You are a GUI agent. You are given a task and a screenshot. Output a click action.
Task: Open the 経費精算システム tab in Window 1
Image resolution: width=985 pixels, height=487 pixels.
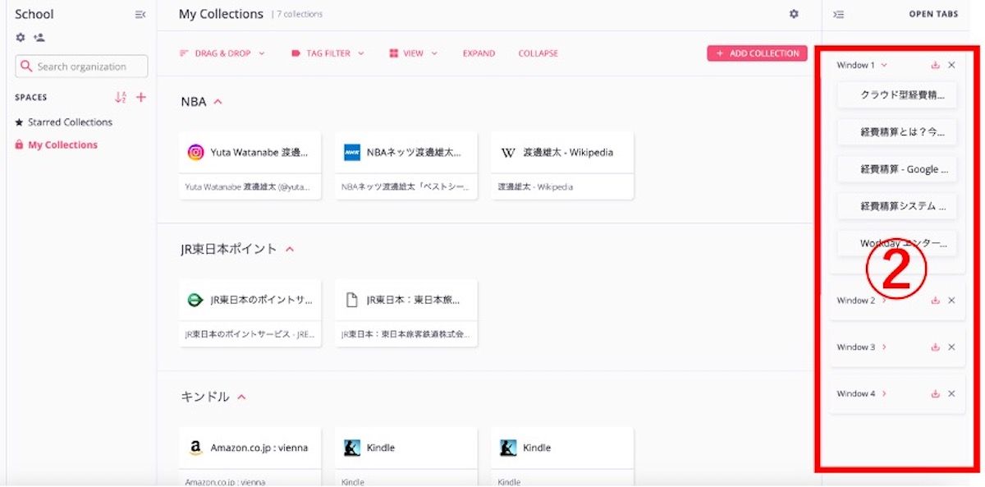(x=897, y=206)
